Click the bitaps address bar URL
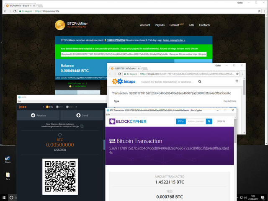 pyautogui.click(x=187, y=74)
